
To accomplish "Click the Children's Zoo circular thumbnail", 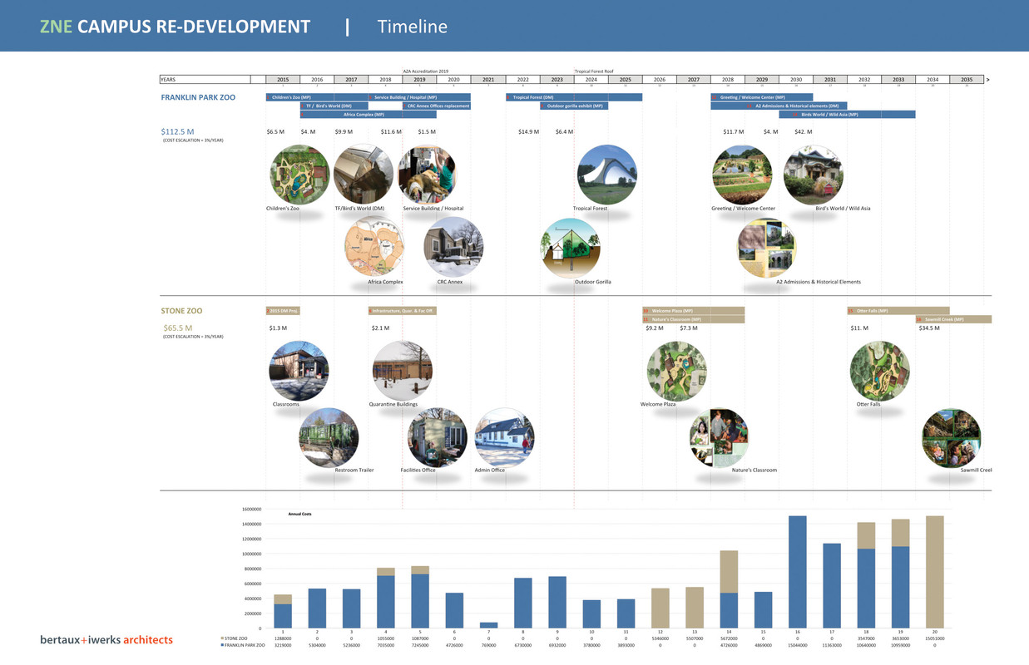I will click(299, 175).
